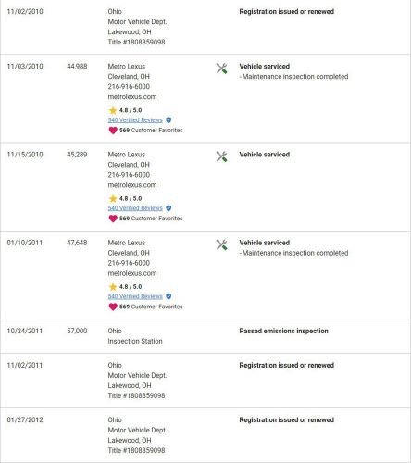Select the Passed emissions inspection record
Viewport: 411px width, 463px height.
pyautogui.click(x=205, y=336)
